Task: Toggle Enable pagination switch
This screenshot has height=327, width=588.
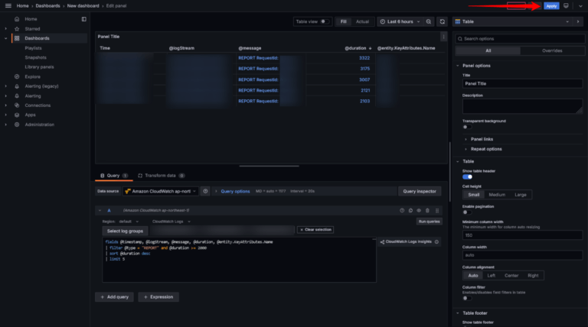Action: [x=467, y=212]
